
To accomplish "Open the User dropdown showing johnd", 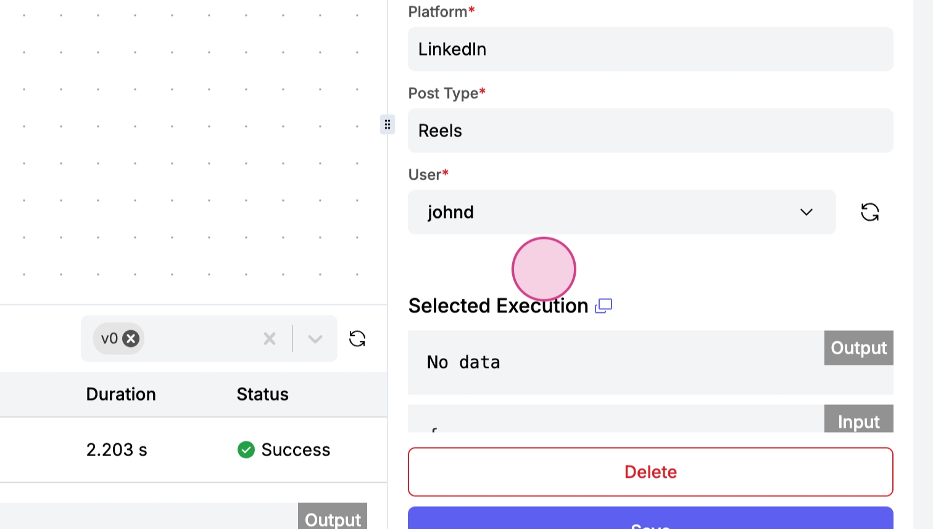I will tap(621, 212).
